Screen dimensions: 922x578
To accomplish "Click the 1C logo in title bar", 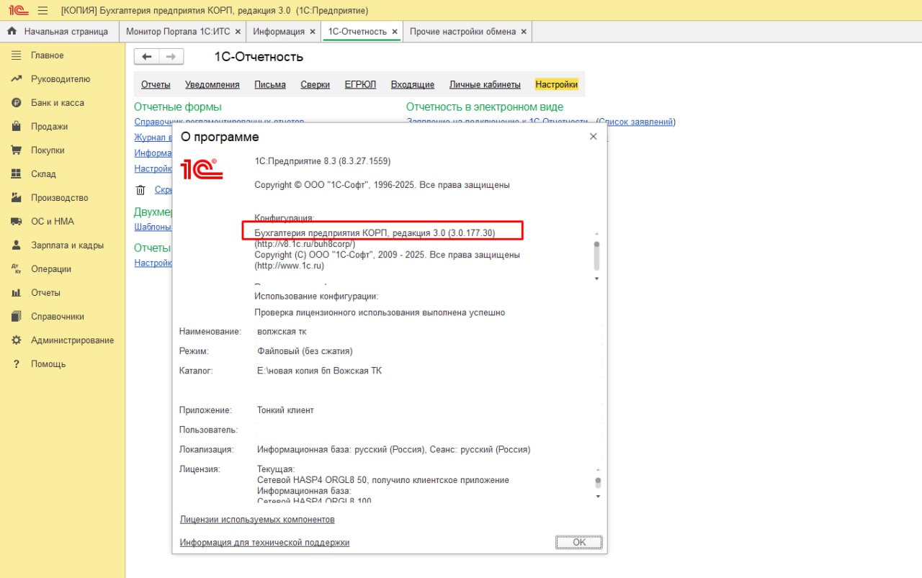I will tap(19, 11).
